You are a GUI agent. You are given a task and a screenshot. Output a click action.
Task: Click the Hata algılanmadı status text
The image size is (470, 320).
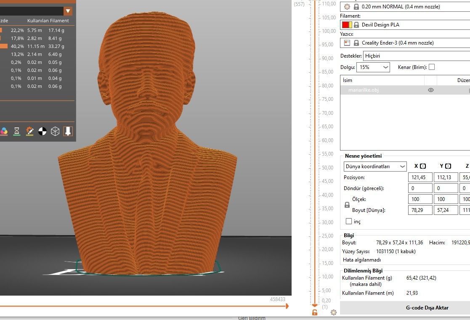click(362, 260)
